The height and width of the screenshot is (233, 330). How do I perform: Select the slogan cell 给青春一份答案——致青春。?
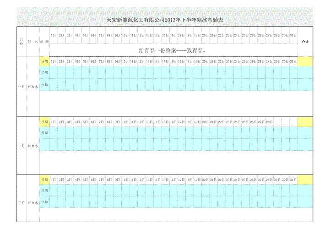173,50
